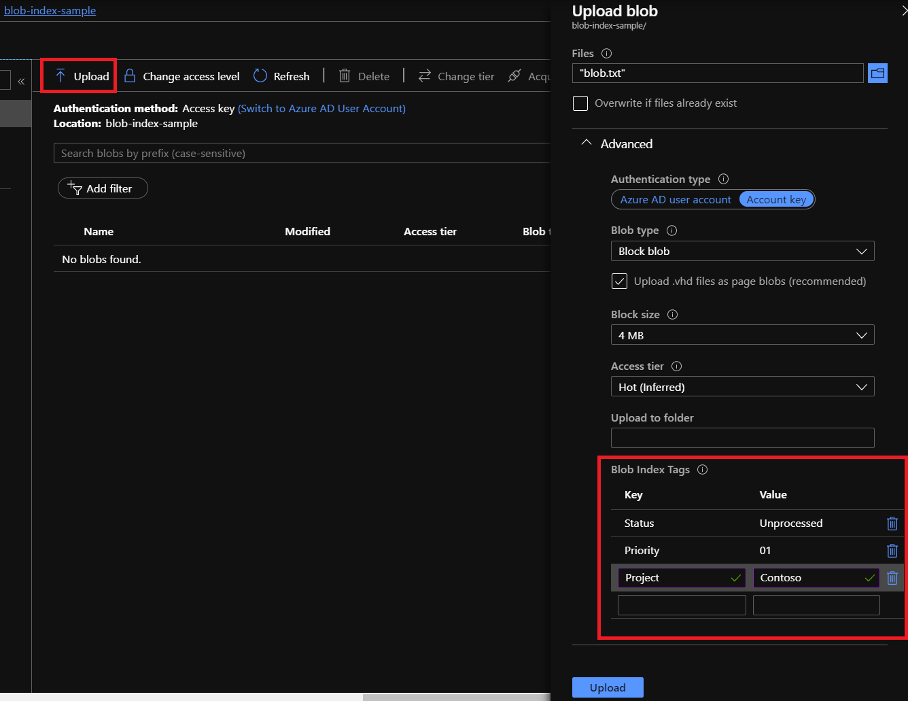Click the blue Upload button at the bottom
Image resolution: width=908 pixels, height=701 pixels.
(x=607, y=687)
